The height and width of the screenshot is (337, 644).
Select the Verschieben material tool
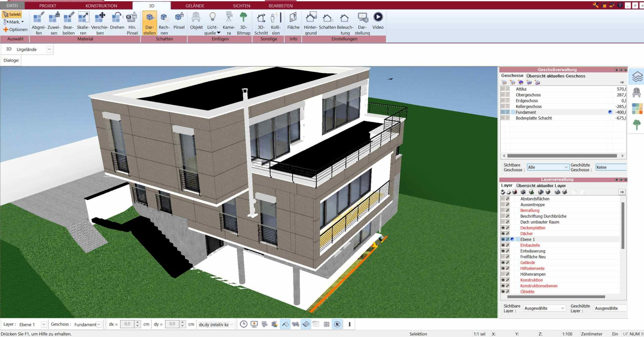[100, 22]
